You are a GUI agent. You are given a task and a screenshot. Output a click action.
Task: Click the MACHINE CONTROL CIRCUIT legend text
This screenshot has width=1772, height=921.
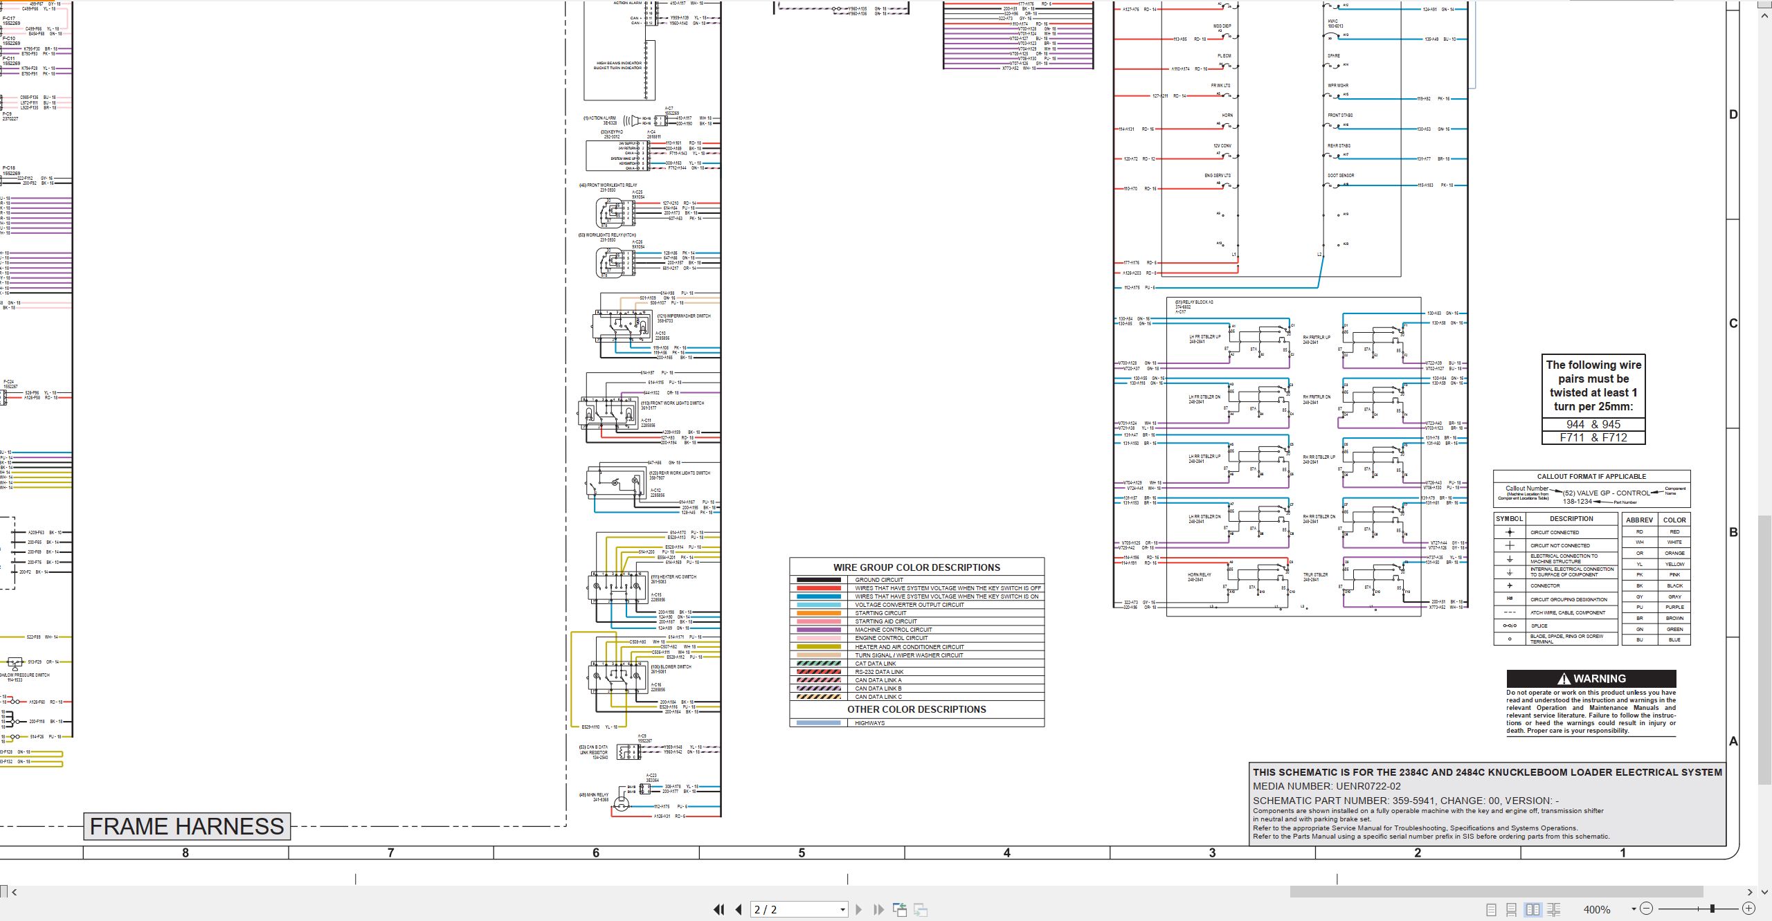coord(894,630)
